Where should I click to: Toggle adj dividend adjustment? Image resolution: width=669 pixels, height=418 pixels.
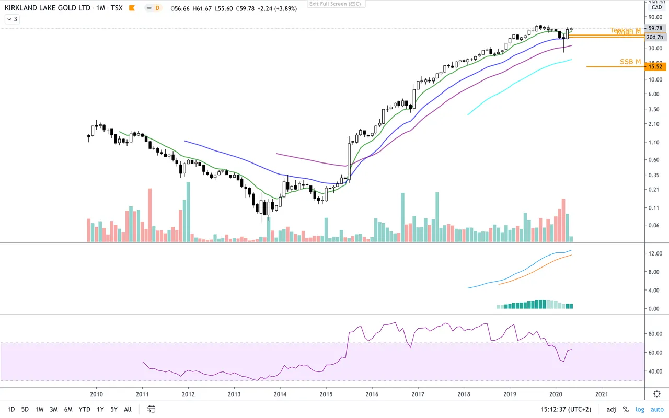tap(611, 410)
